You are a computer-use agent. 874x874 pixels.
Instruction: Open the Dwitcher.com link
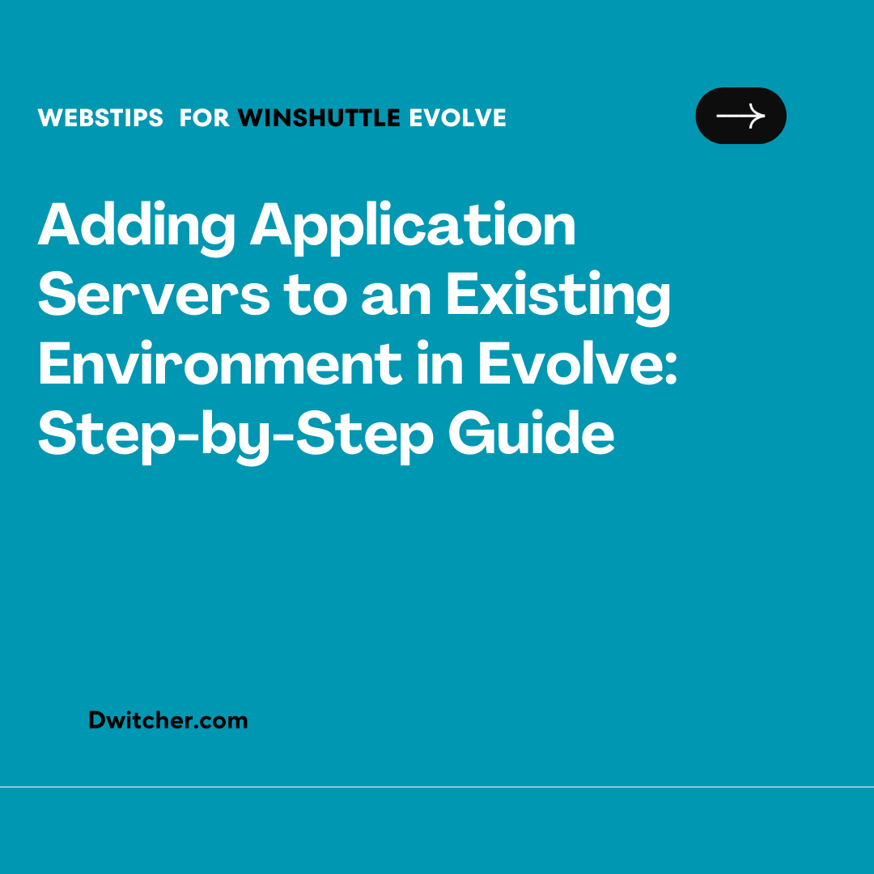point(168,720)
